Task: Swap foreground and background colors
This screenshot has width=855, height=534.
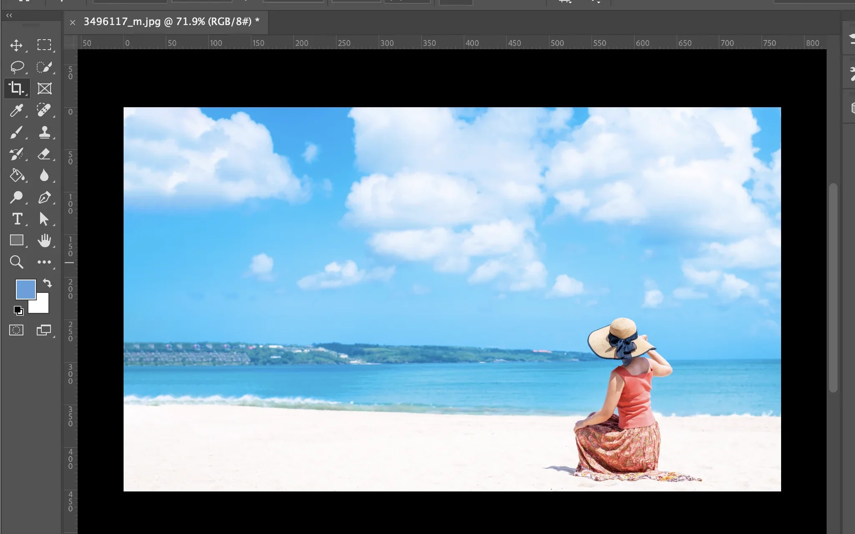Action: [x=48, y=283]
